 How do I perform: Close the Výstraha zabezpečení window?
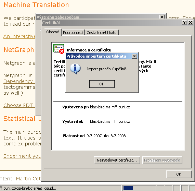coord(162,17)
